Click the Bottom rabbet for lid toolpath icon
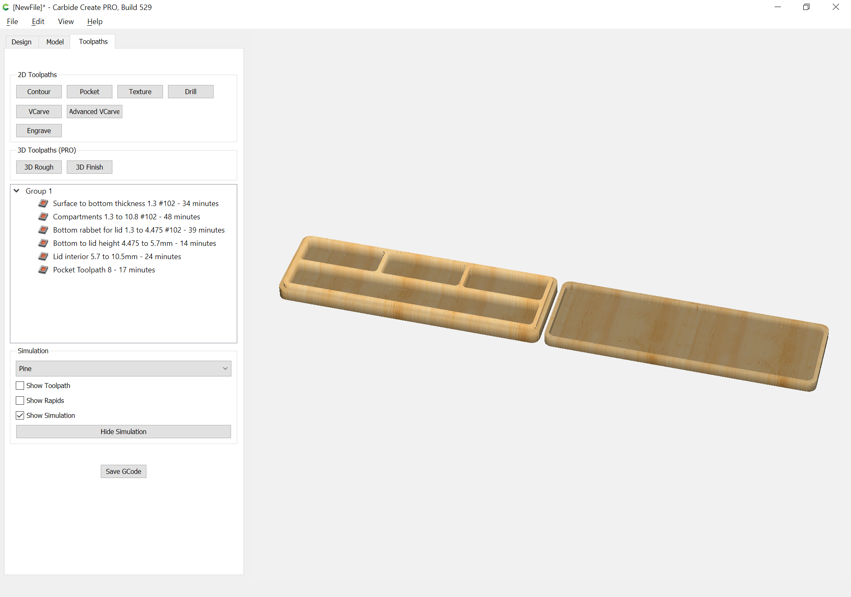 (x=43, y=230)
